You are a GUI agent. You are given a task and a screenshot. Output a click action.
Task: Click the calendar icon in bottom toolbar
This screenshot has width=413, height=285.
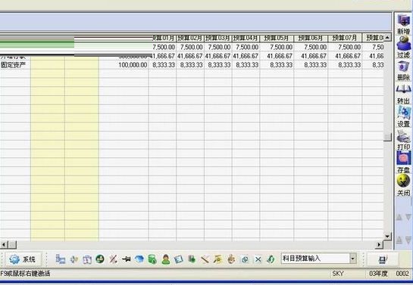click(x=87, y=259)
